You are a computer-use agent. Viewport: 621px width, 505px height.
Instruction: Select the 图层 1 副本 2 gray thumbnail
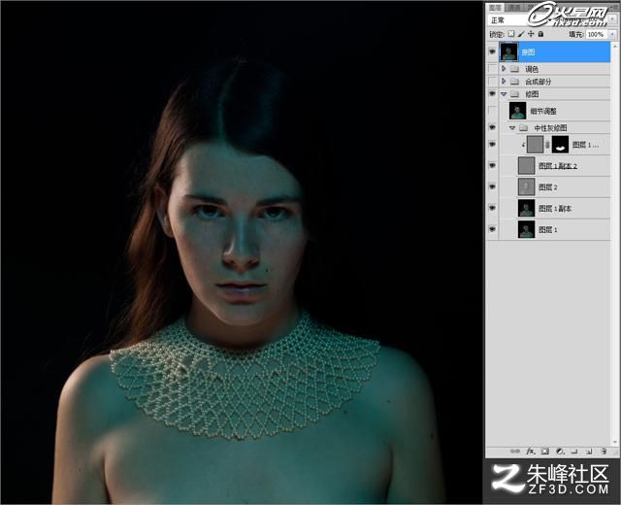click(526, 166)
